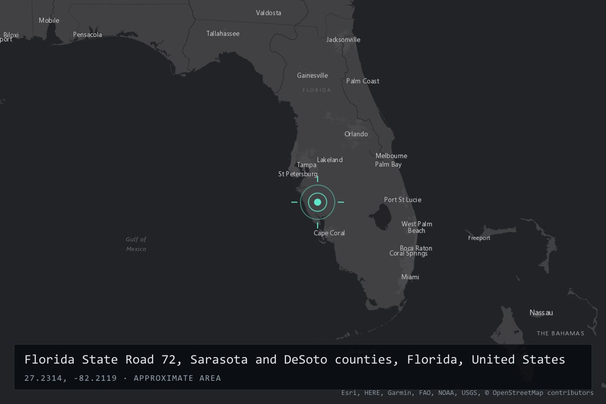Click the Melbourne label
The image size is (606, 404).
pos(391,156)
